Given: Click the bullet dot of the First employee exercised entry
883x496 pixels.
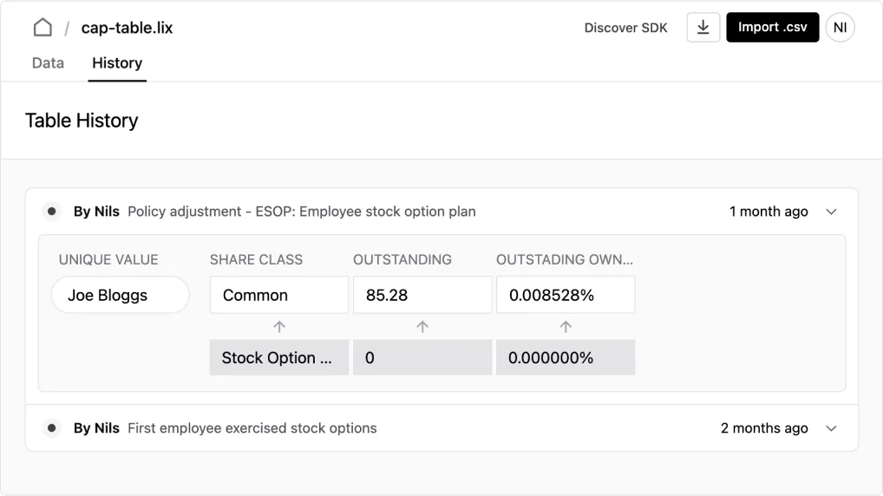Looking at the screenshot, I should [52, 428].
